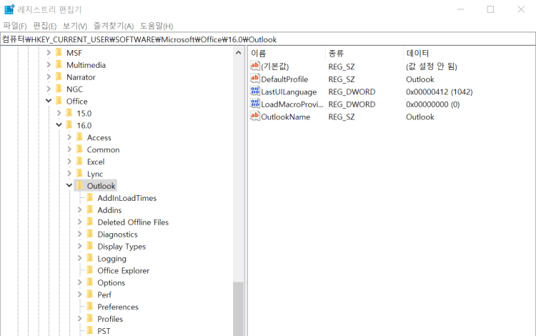The height and width of the screenshot is (336, 536).
Task: Click the DefaultProfile string value icon
Action: coord(254,79)
